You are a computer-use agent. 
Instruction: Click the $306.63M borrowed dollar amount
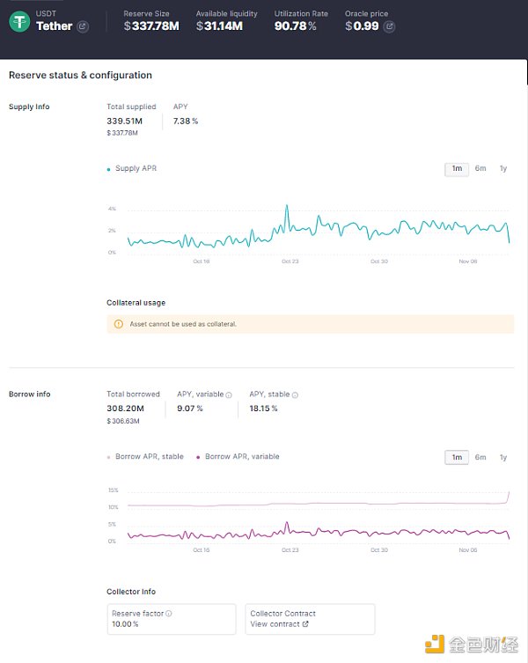pos(123,421)
